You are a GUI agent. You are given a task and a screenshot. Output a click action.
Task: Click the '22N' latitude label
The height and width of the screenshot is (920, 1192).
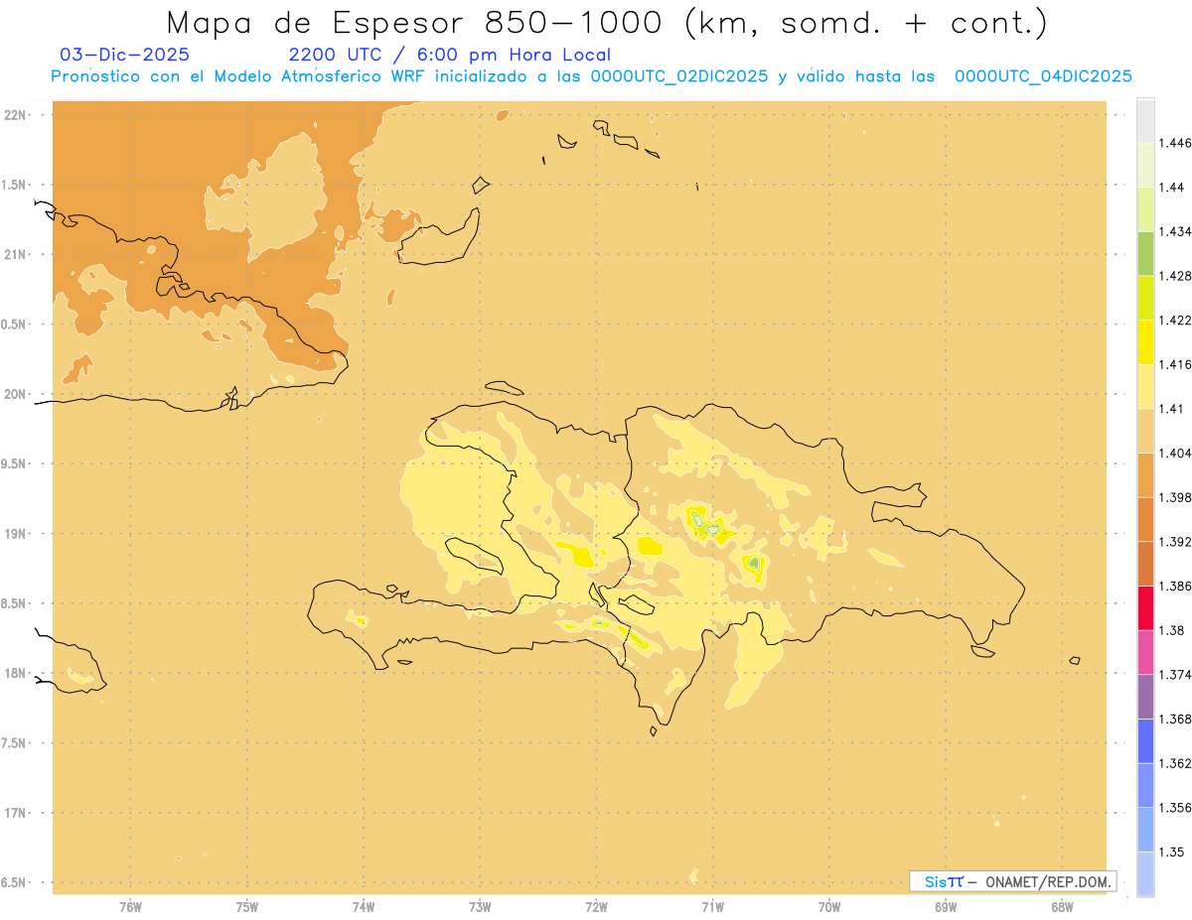point(14,115)
